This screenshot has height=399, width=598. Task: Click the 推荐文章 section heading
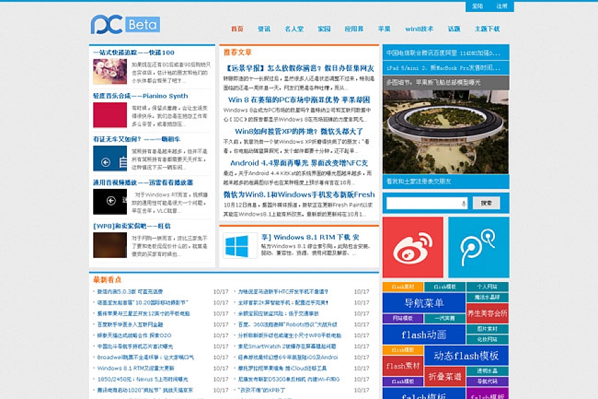[238, 53]
